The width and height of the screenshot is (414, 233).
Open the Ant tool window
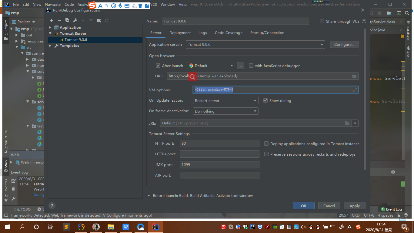tap(408, 52)
